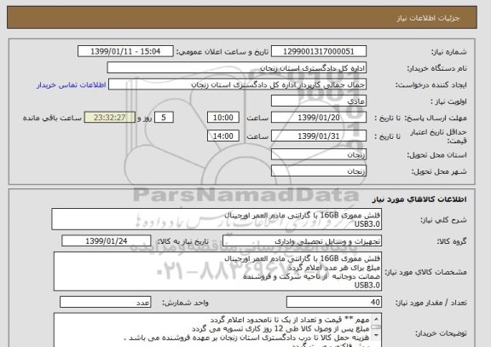
Task: Click the header جزئیات اطلاعات نیاز
Action: point(428,18)
